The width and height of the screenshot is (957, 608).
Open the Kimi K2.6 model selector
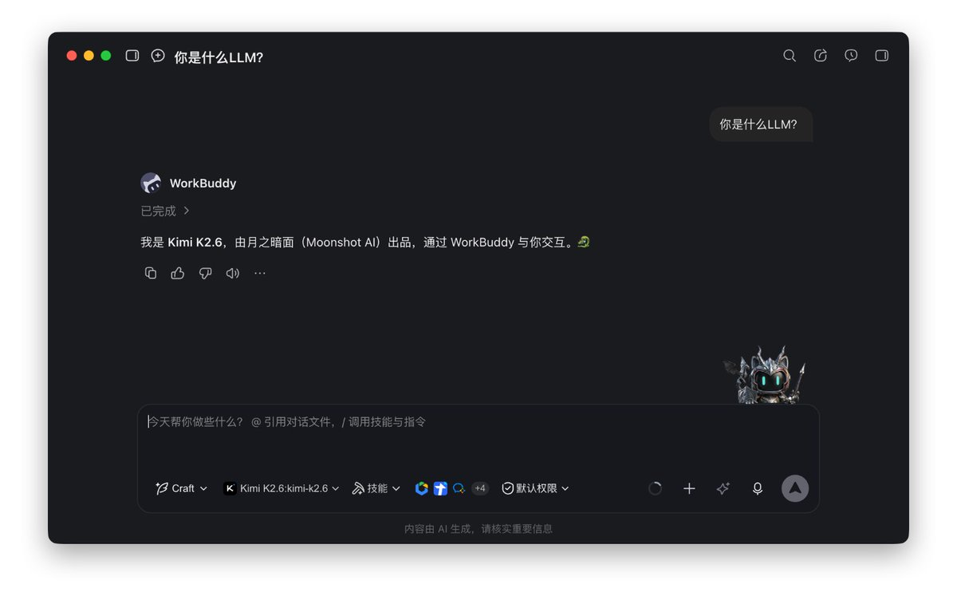[282, 488]
